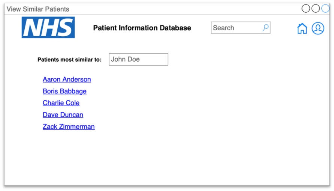
Task: Click the magnifying glass search icon
Action: click(x=265, y=28)
